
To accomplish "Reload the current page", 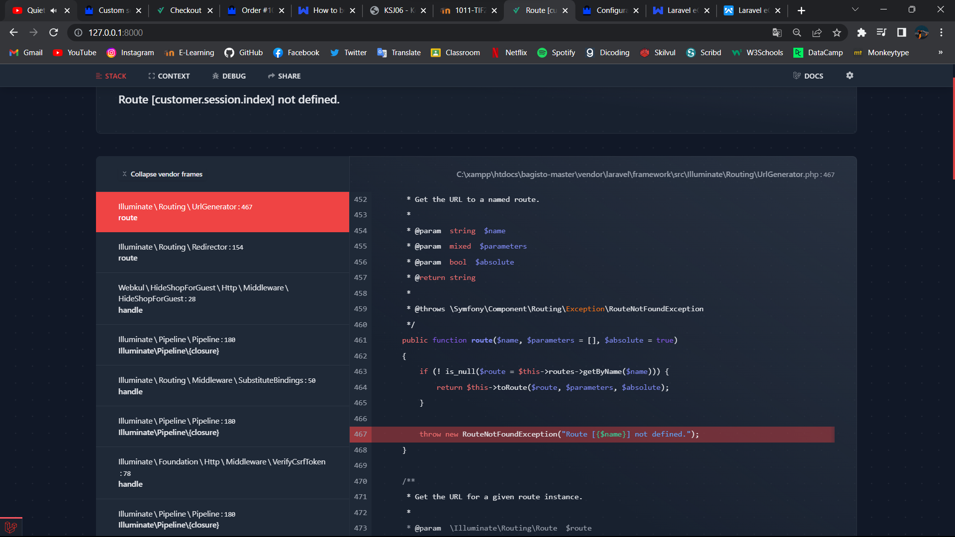I will point(54,32).
